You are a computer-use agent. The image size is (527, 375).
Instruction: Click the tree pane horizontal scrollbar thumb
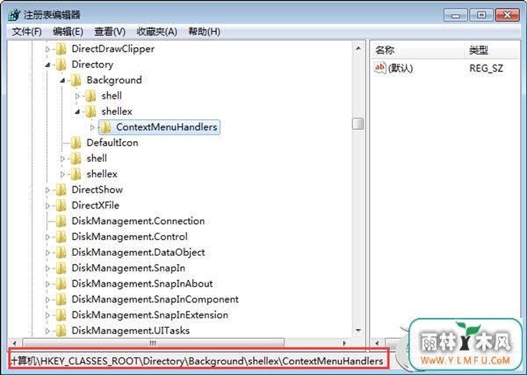coord(153,343)
